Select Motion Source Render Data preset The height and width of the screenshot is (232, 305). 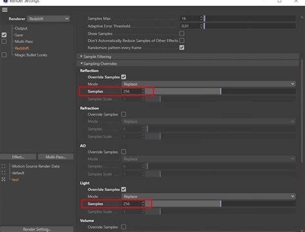(35, 166)
